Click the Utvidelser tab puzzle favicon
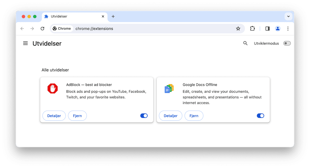 coord(46,16)
